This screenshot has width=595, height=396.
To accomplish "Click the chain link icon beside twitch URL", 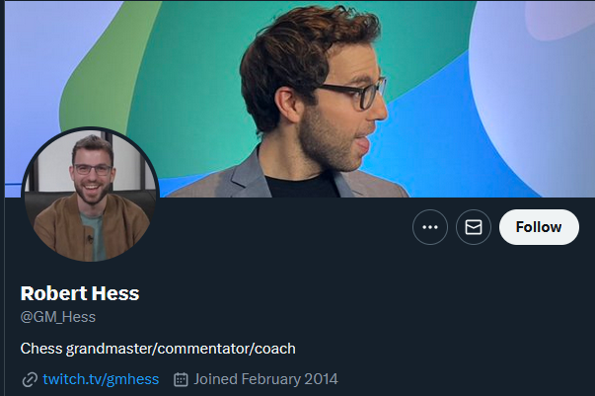I will coord(30,379).
